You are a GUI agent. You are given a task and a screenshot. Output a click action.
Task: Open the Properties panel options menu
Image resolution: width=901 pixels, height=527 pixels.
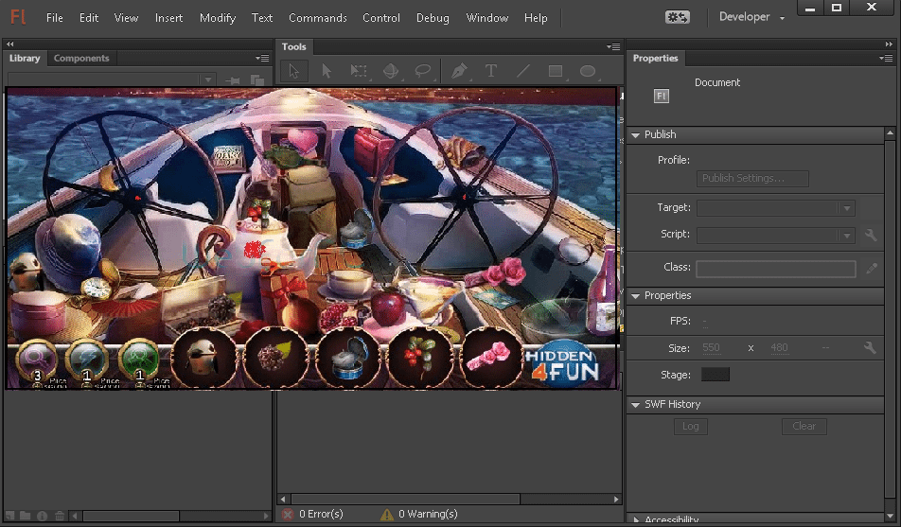(886, 58)
